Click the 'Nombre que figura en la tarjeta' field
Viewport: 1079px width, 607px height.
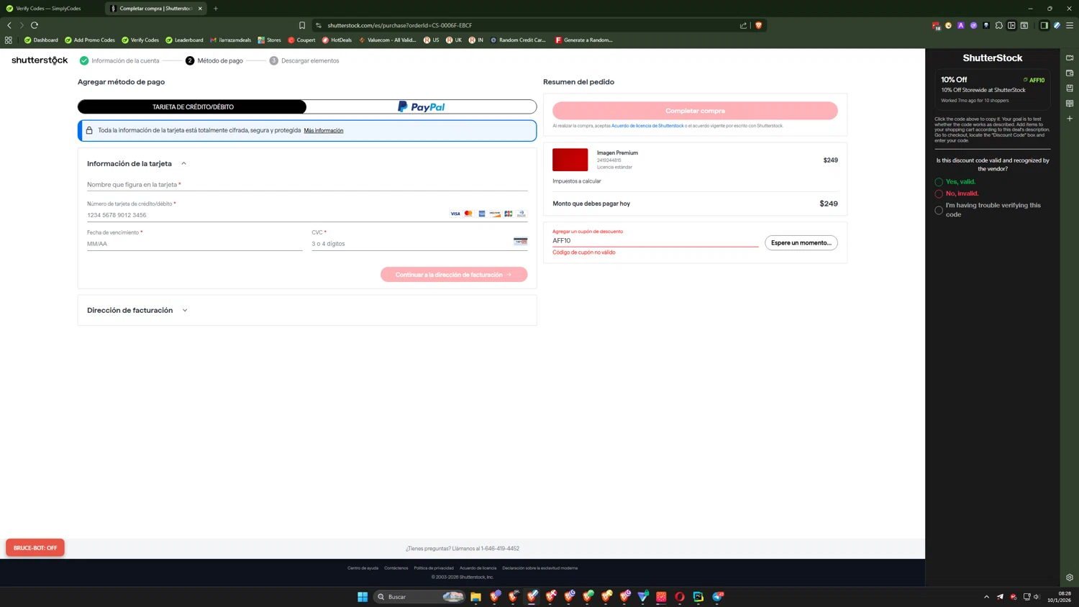[307, 185]
